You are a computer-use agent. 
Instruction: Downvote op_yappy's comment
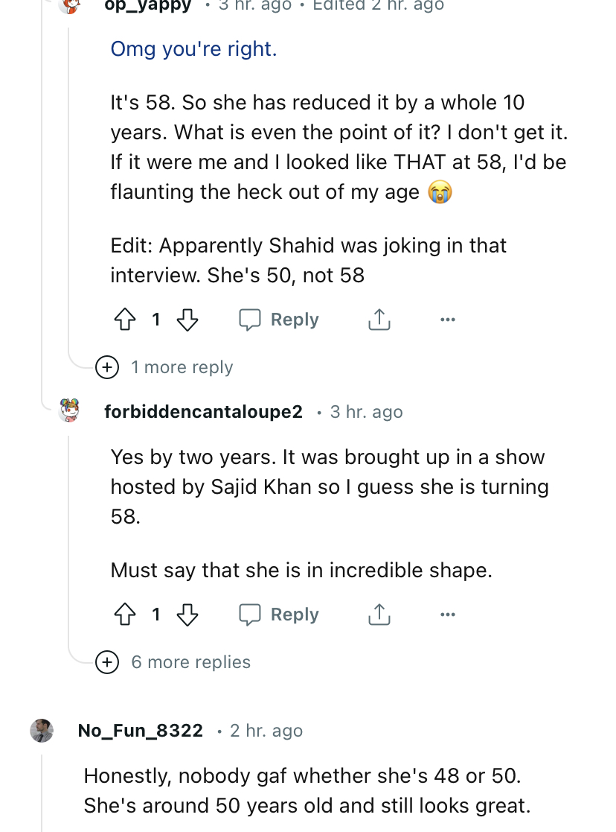187,320
